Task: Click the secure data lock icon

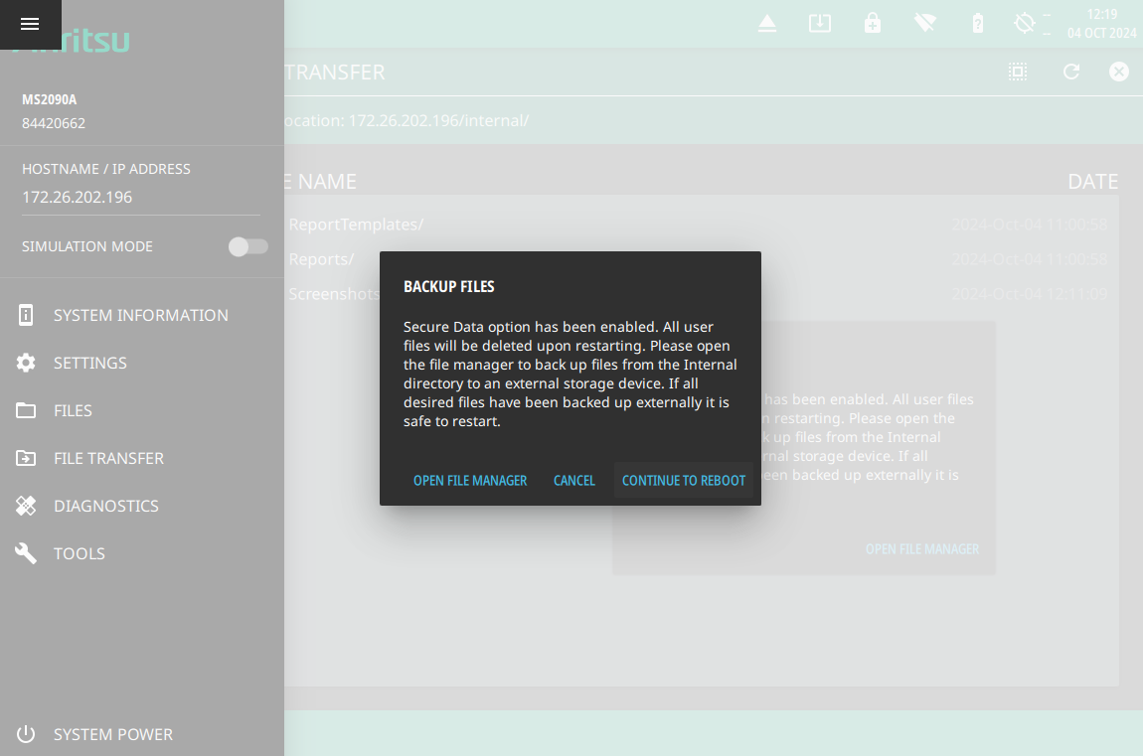Action: coord(872,24)
